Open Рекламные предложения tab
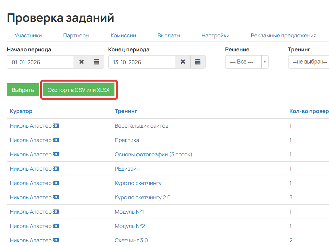Screen dimensions: 329x246 [x=283, y=35]
